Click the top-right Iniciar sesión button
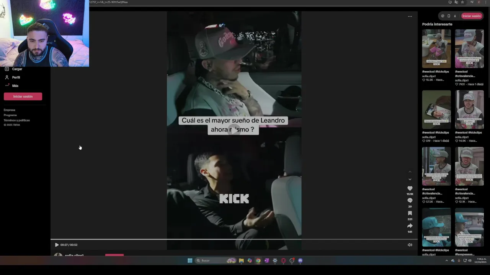The image size is (490, 275). tap(471, 16)
